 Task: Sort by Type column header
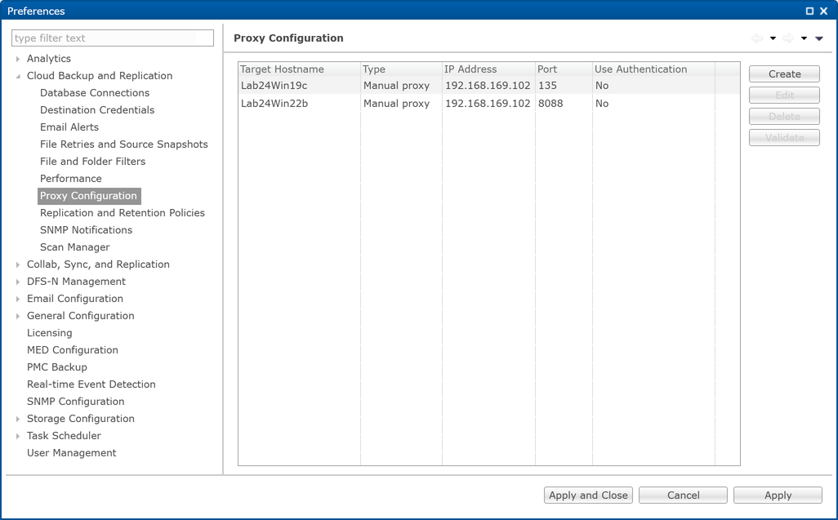[x=401, y=69]
